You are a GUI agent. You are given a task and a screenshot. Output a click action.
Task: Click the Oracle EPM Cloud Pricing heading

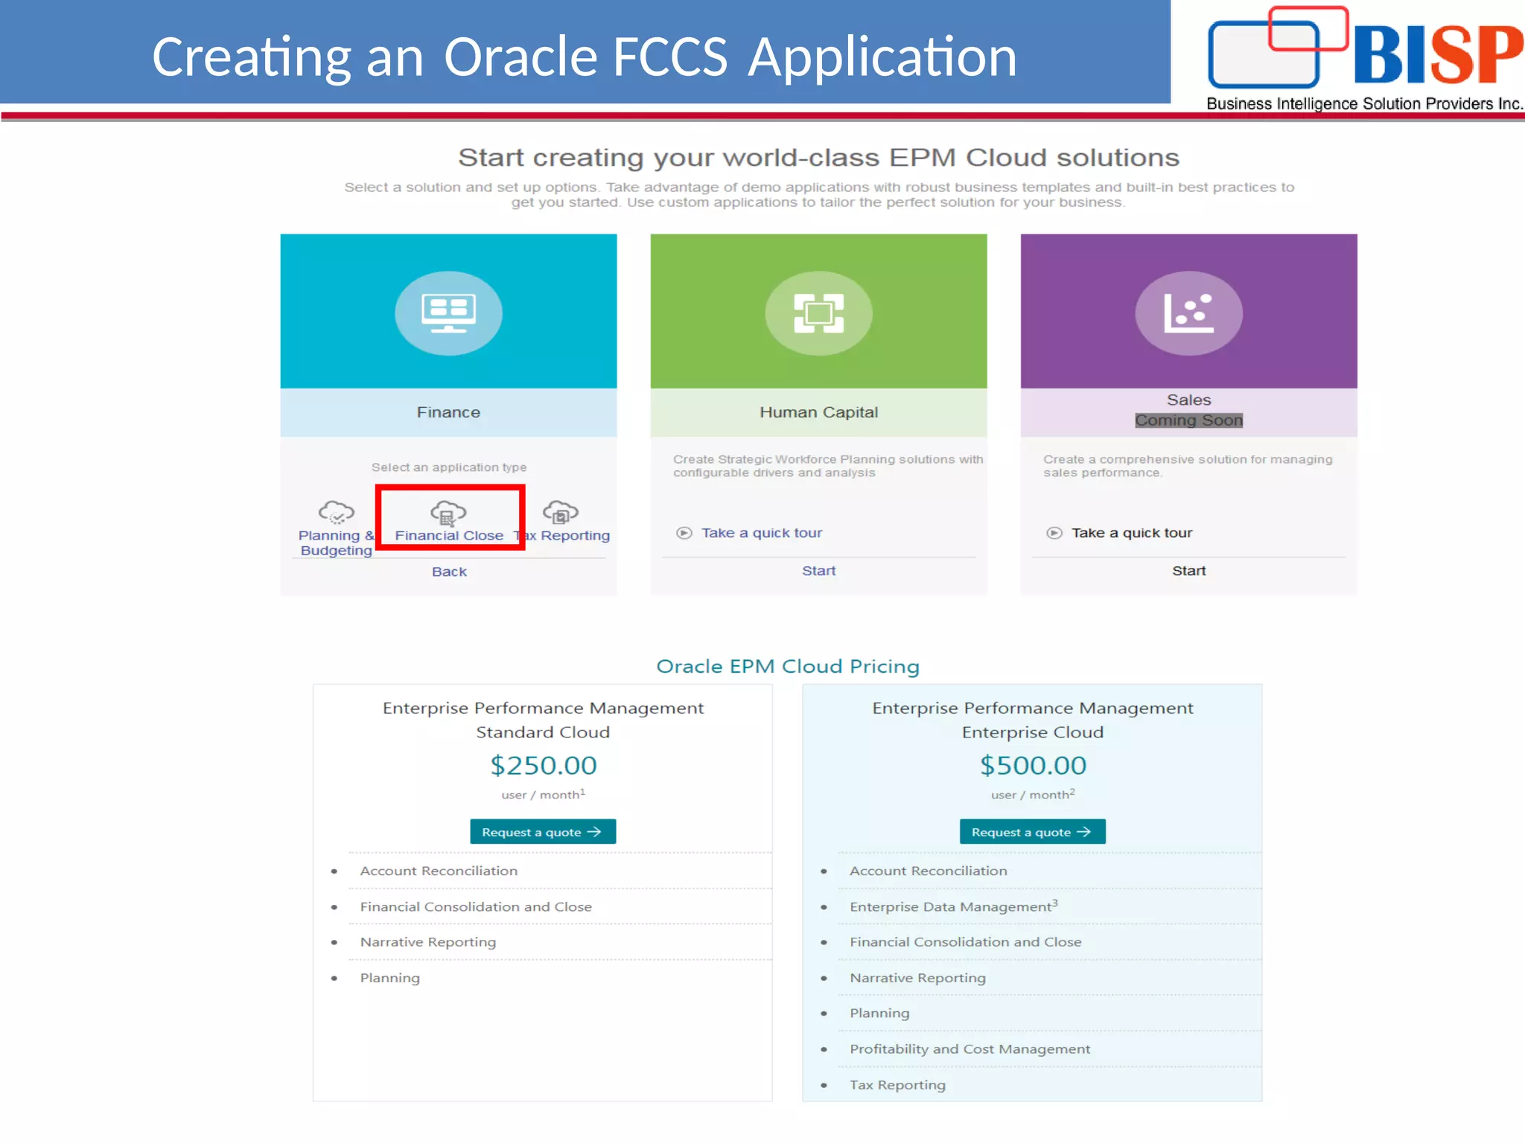[788, 666]
